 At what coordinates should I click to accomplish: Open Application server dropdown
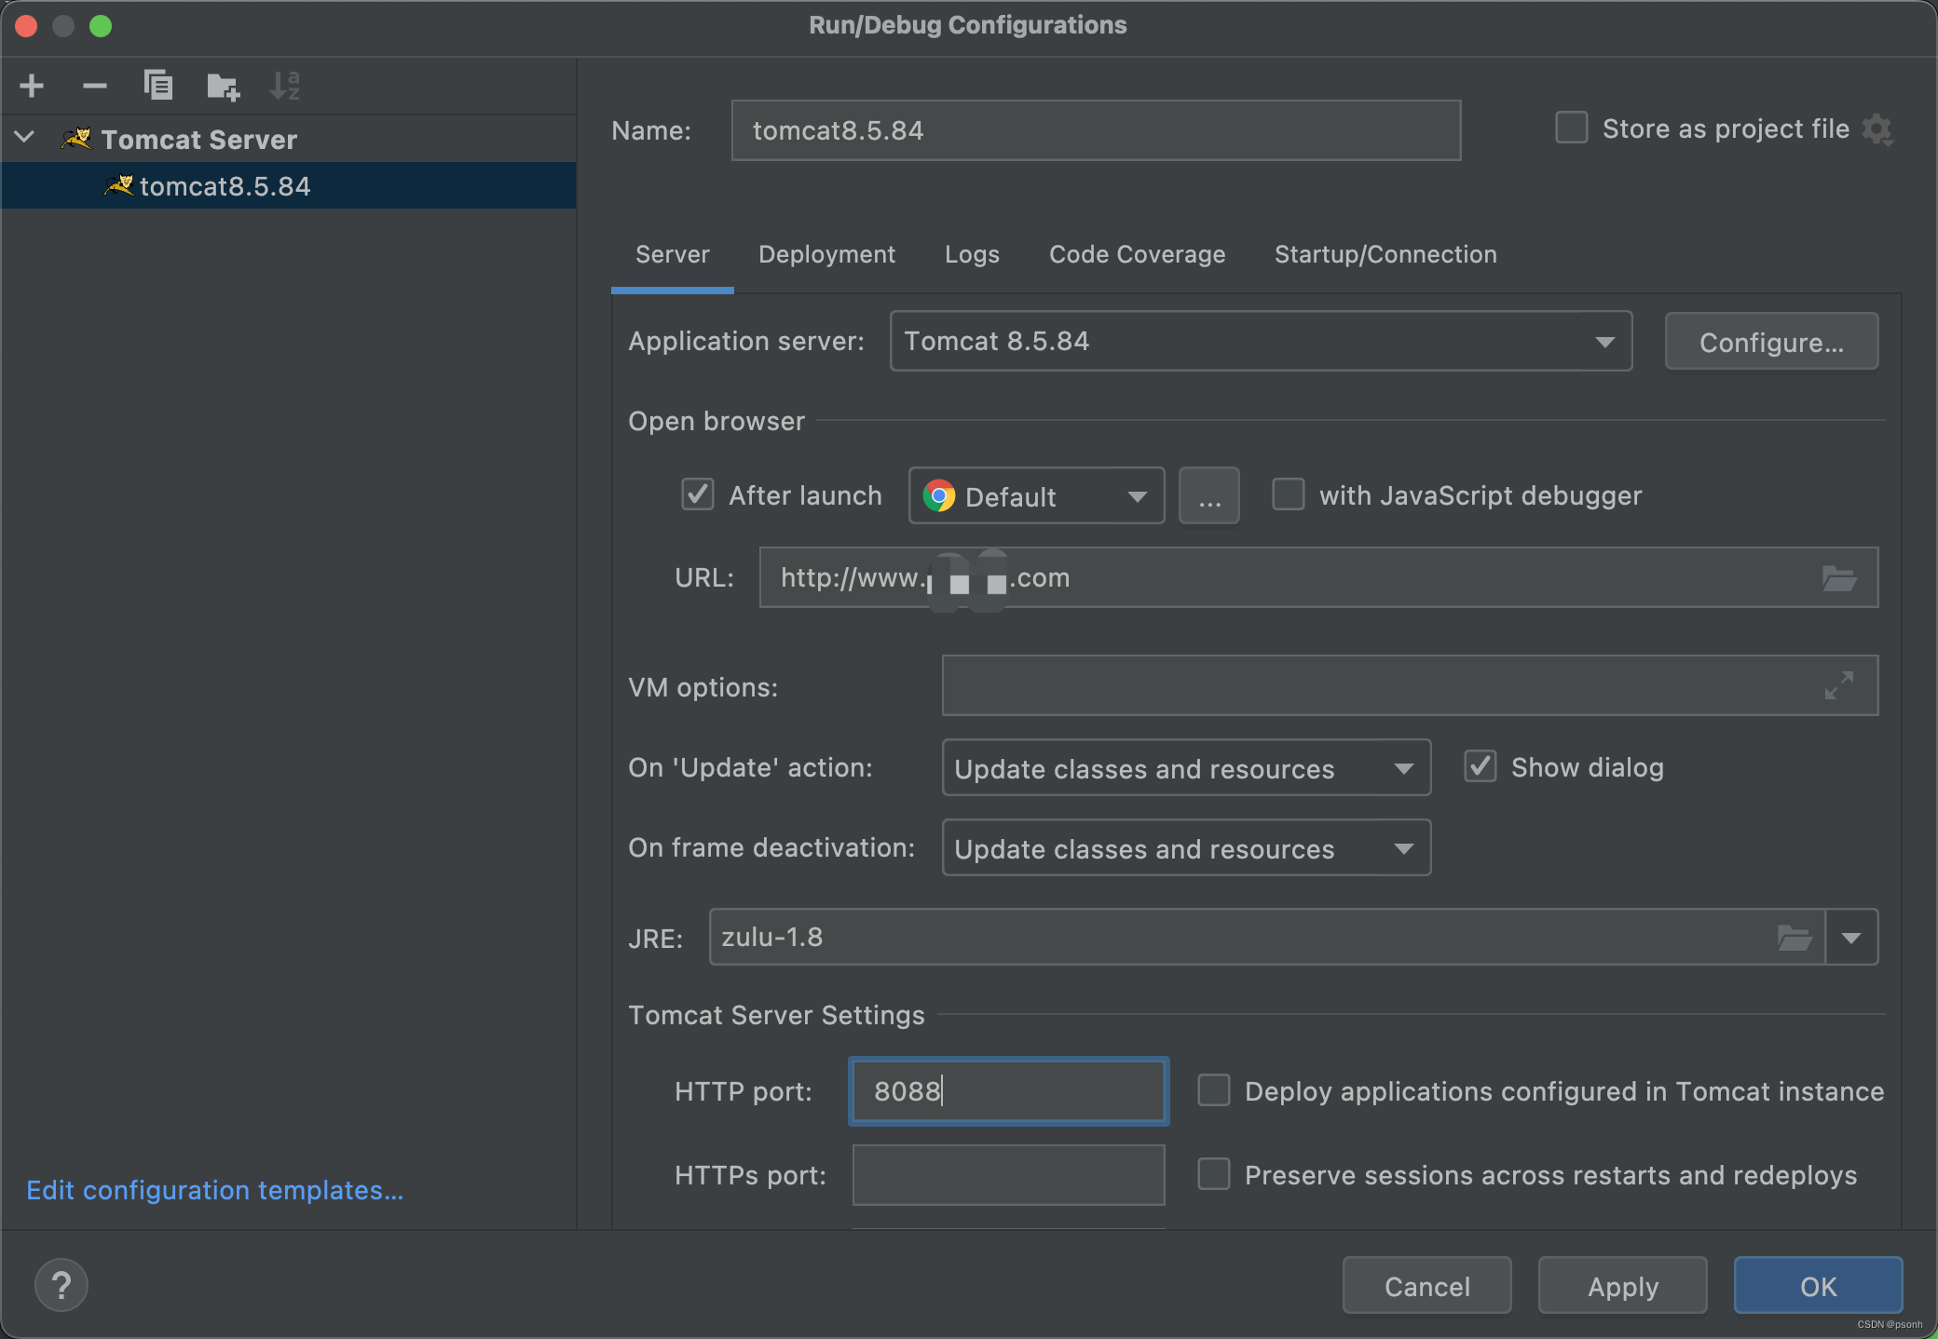coord(1261,341)
